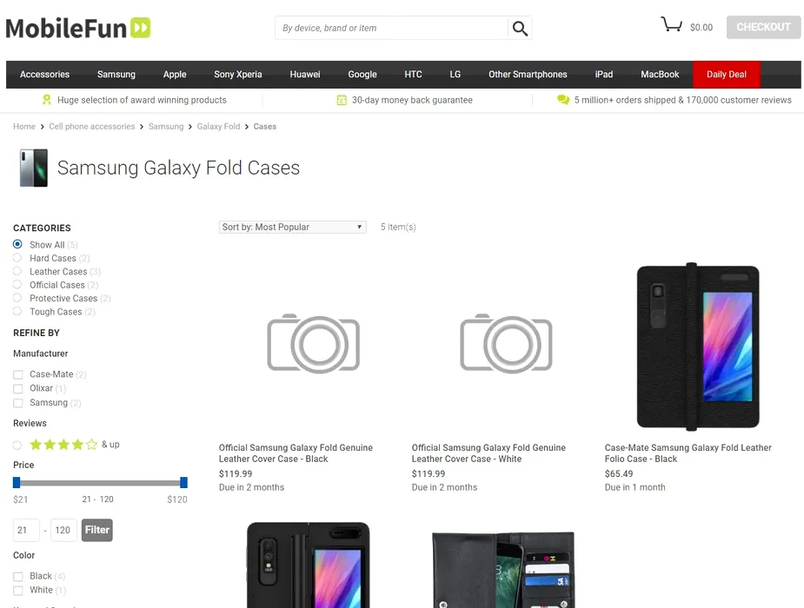The image size is (804, 608).
Task: Click the 30-day money back guarantee icon
Action: click(x=342, y=100)
